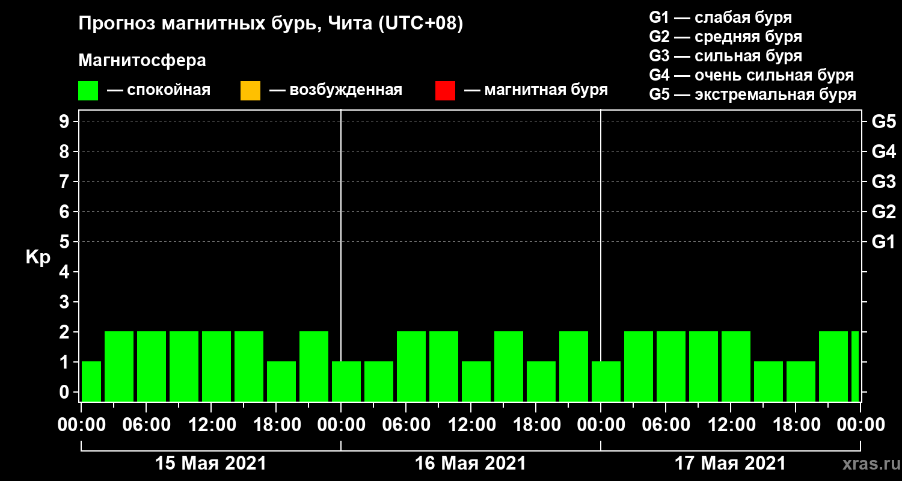Click the 12:00 time label for 16 May
The image size is (902, 481).
coord(471,424)
